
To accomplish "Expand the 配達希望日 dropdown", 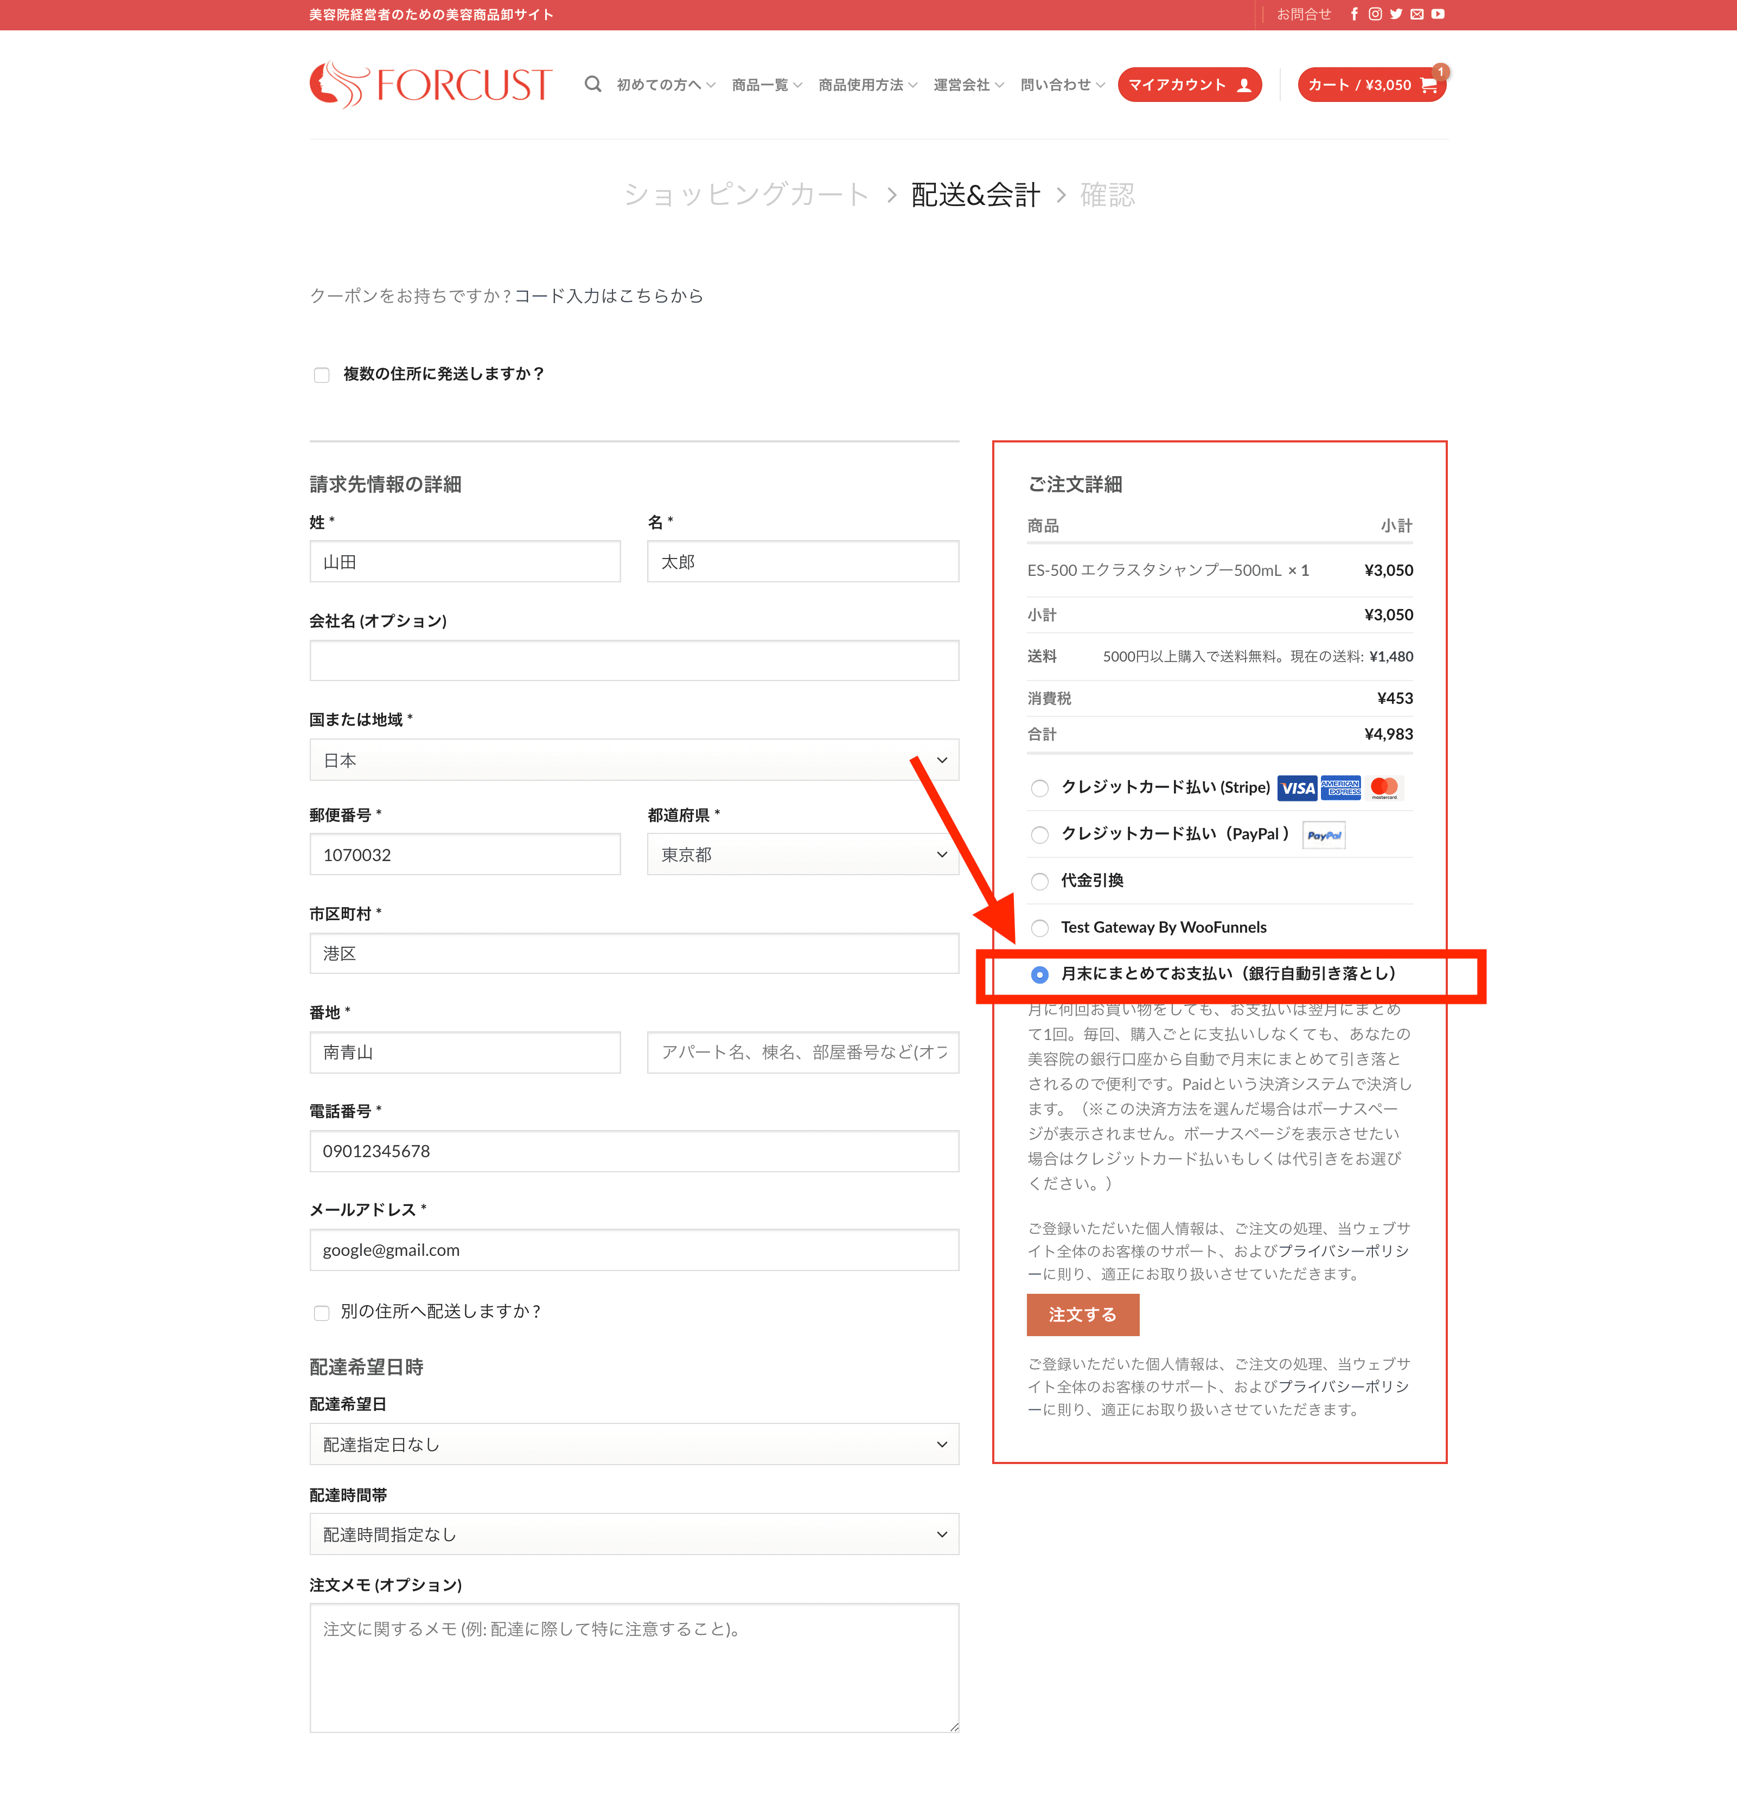I will pos(634,1444).
